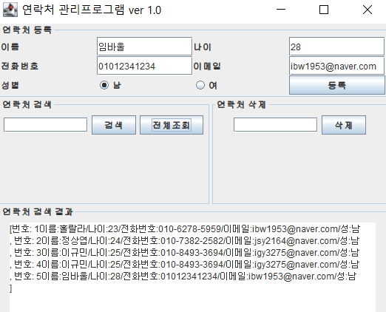Minimize the 연락처 관리프로그램 window
This screenshot has width=386, height=312.
281,10
